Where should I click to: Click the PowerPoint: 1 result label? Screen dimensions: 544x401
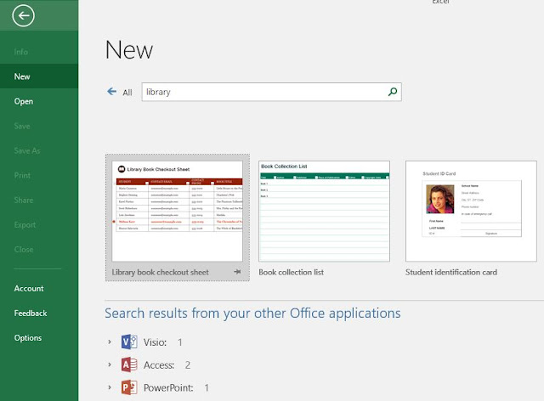pyautogui.click(x=176, y=387)
